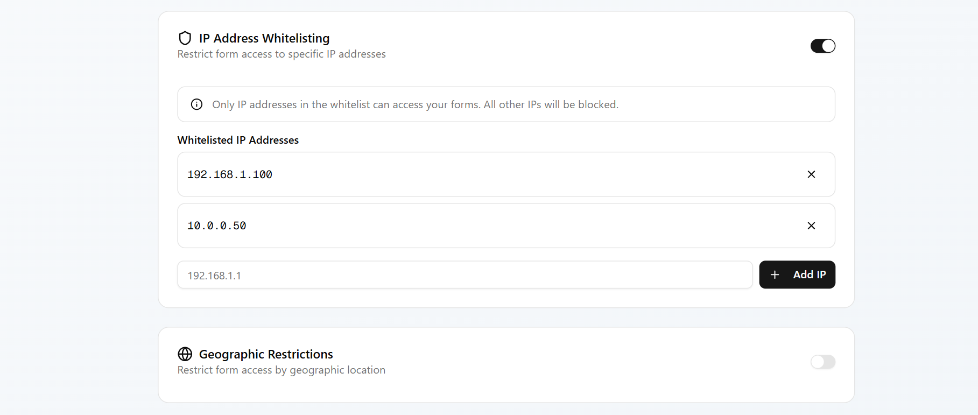Click the plus icon inside the Add IP button
This screenshot has height=415, width=978.
click(x=775, y=275)
